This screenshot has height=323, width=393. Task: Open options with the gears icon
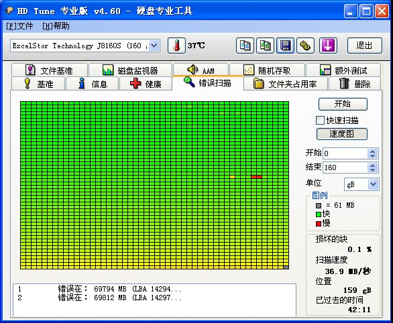306,46
